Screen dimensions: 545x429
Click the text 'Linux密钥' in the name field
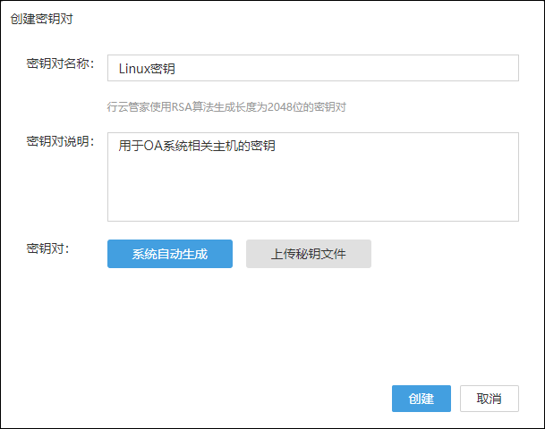147,68
